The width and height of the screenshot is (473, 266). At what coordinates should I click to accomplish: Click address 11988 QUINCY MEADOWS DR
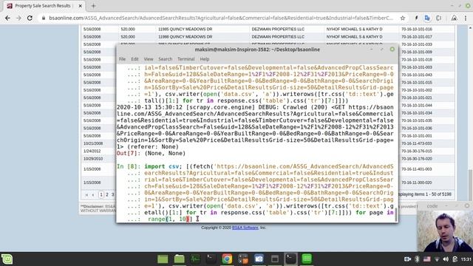185,37
